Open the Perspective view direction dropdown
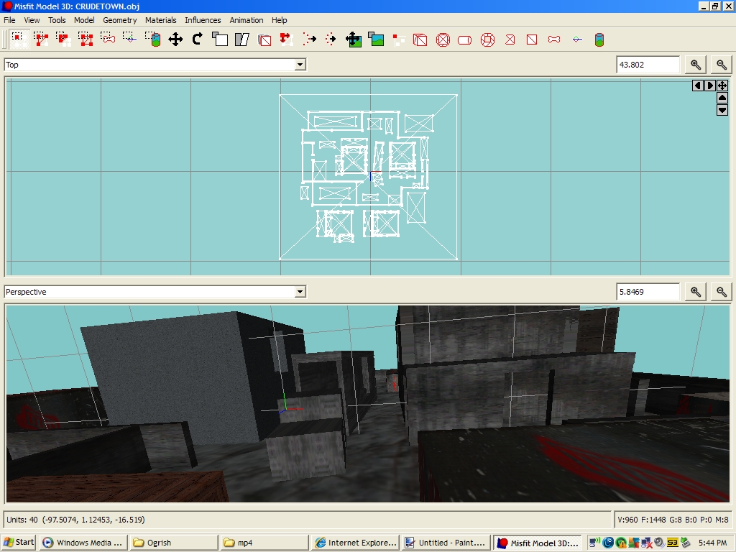Screen dimensions: 736x552 coord(300,292)
